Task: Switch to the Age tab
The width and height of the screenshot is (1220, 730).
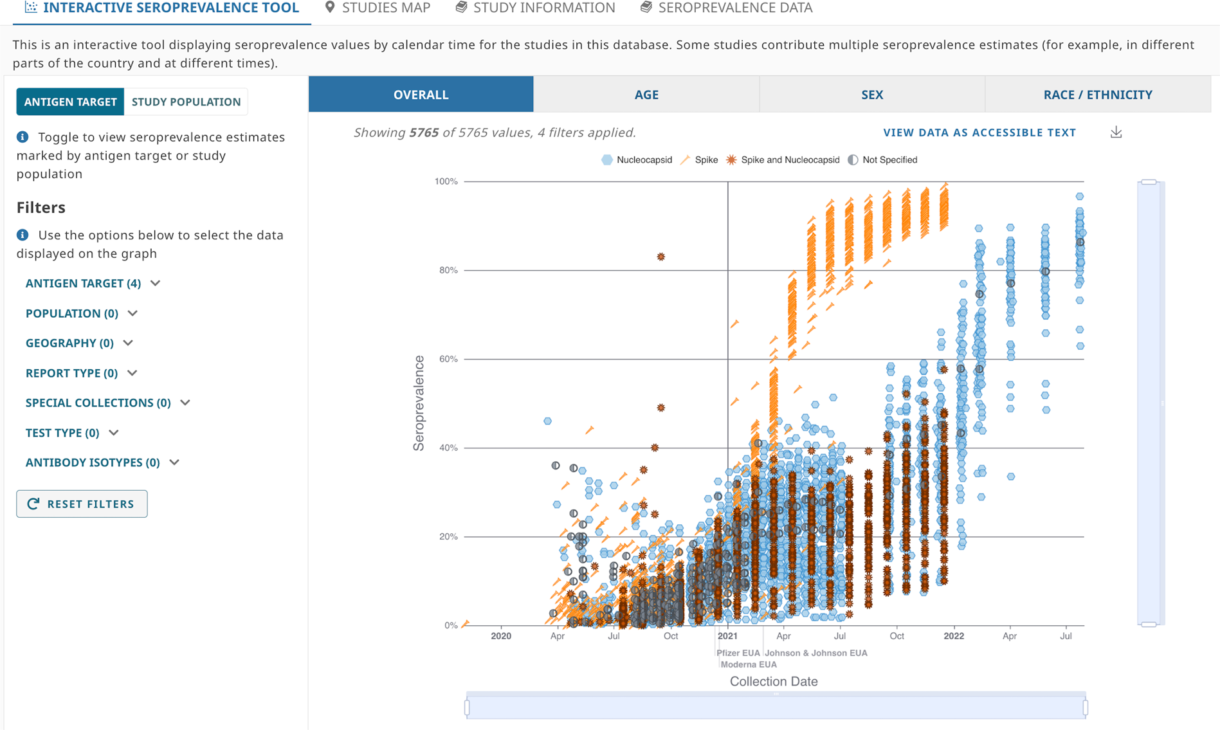Action: [x=646, y=95]
